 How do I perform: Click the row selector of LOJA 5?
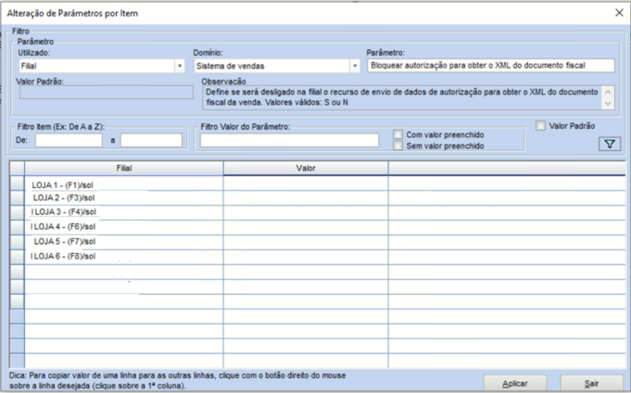[18, 242]
